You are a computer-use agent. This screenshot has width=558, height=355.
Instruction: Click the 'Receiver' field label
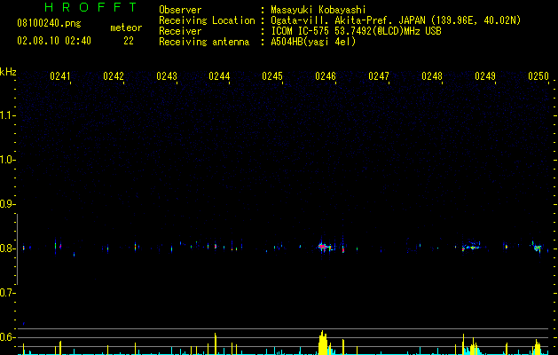click(x=180, y=31)
